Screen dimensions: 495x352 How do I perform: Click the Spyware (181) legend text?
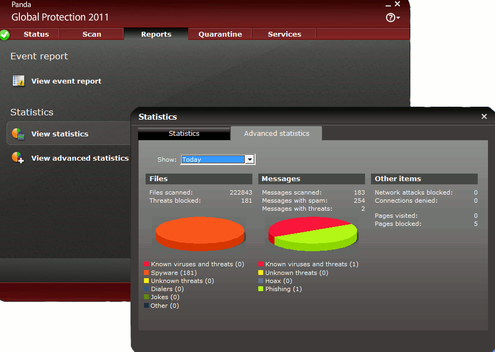click(x=174, y=273)
